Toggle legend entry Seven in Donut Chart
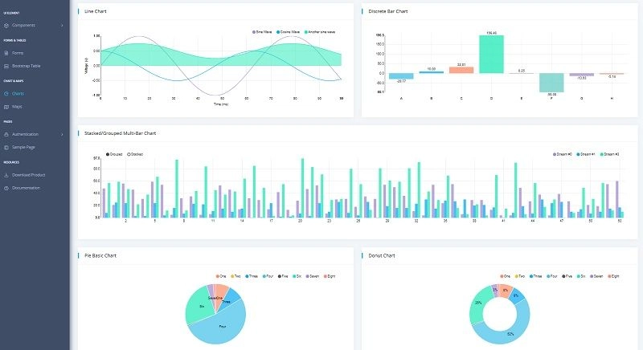This screenshot has height=350, width=643. [x=596, y=276]
